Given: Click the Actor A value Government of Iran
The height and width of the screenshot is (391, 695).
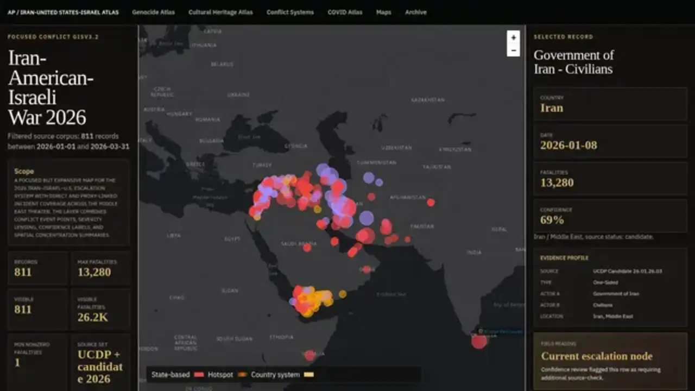Looking at the screenshot, I should coord(616,294).
